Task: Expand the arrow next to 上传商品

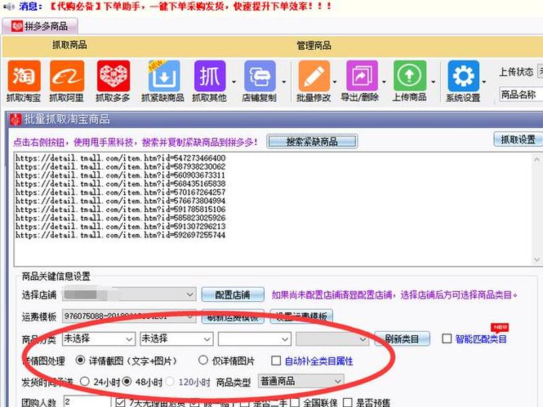Action: point(433,82)
